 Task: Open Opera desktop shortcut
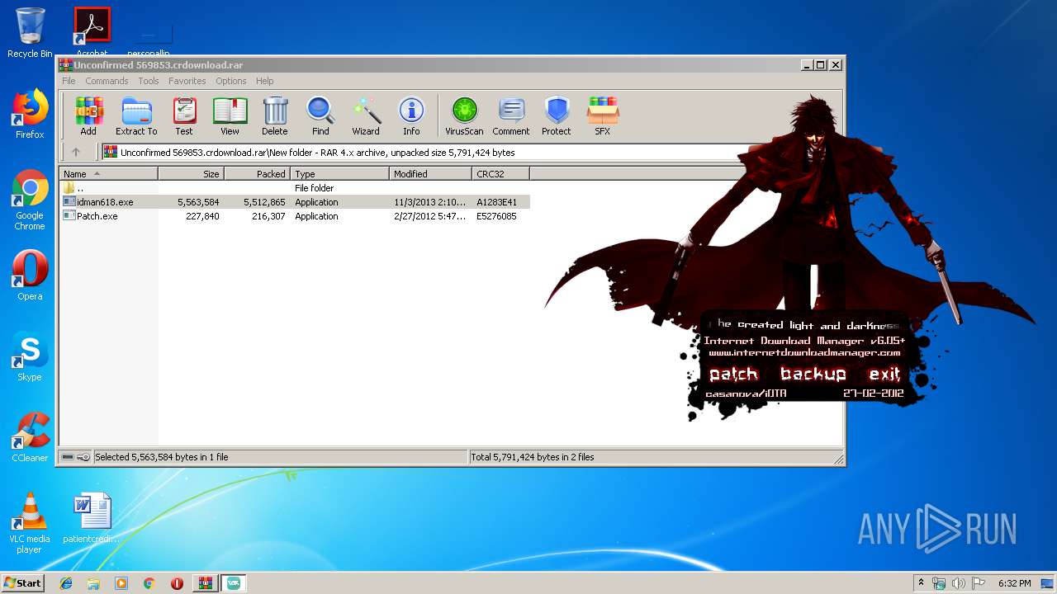tap(30, 276)
